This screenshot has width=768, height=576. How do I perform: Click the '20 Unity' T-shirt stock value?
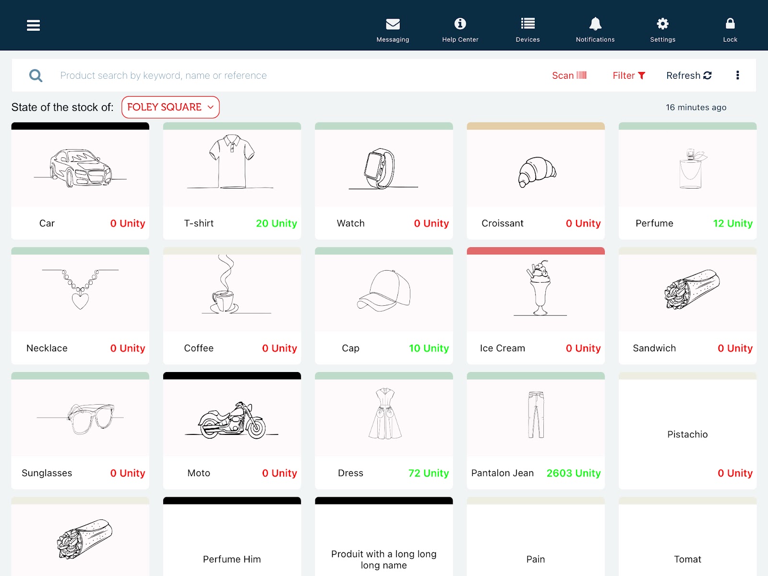(276, 223)
